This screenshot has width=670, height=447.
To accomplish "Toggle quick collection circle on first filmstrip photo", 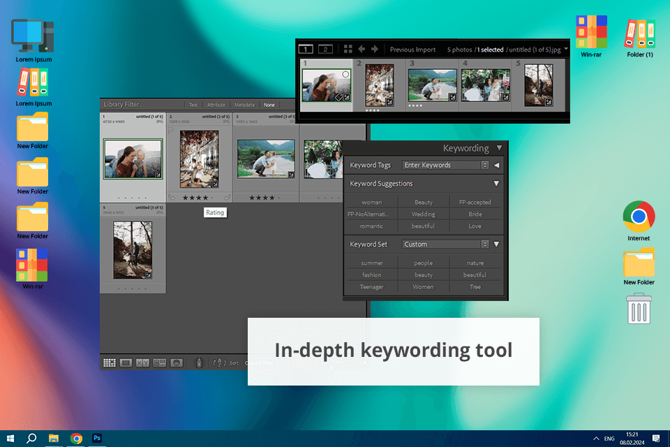I will [345, 75].
